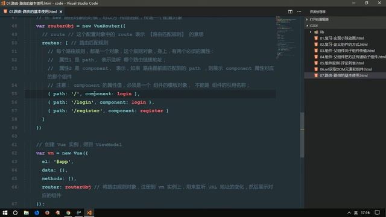The height and width of the screenshot is (217, 386).
Task: Click line number 62 in the gutter
Action: coord(14,153)
